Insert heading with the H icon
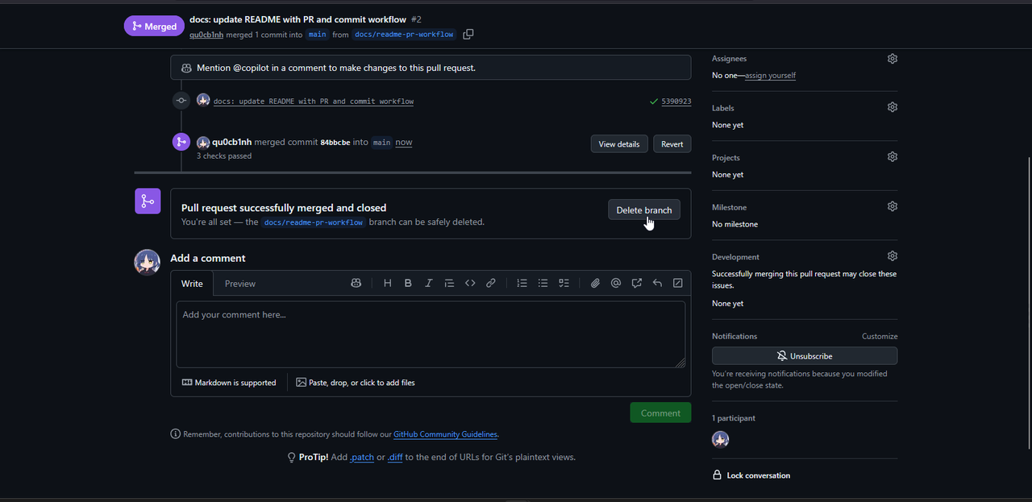This screenshot has width=1032, height=502. 388,283
